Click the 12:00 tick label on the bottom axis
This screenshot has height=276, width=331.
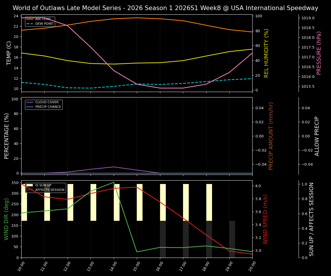pos(67,266)
